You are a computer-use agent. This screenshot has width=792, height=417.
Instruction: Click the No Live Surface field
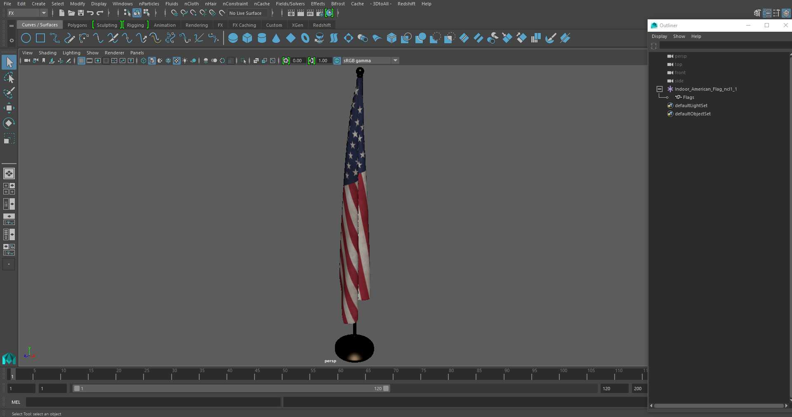point(247,13)
